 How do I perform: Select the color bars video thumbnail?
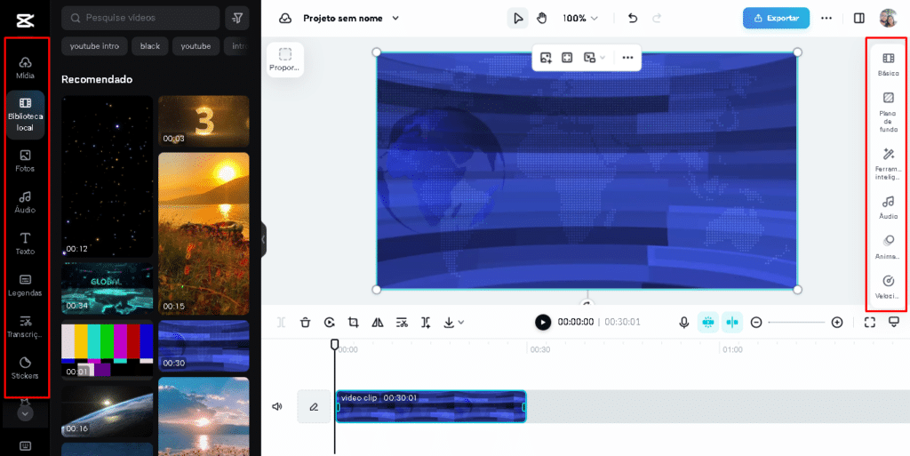tap(108, 350)
